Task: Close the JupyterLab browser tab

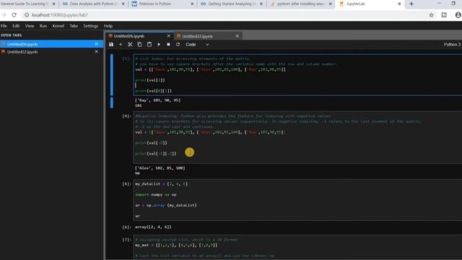Action: (x=399, y=4)
